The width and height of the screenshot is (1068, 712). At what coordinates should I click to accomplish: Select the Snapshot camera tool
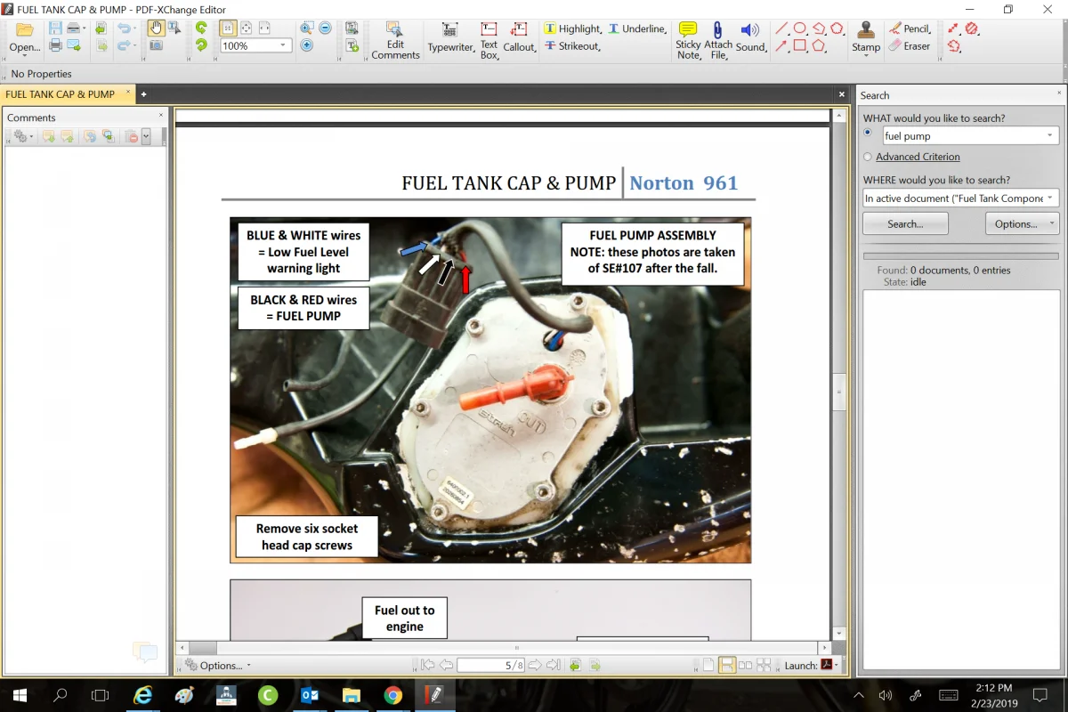(x=156, y=45)
